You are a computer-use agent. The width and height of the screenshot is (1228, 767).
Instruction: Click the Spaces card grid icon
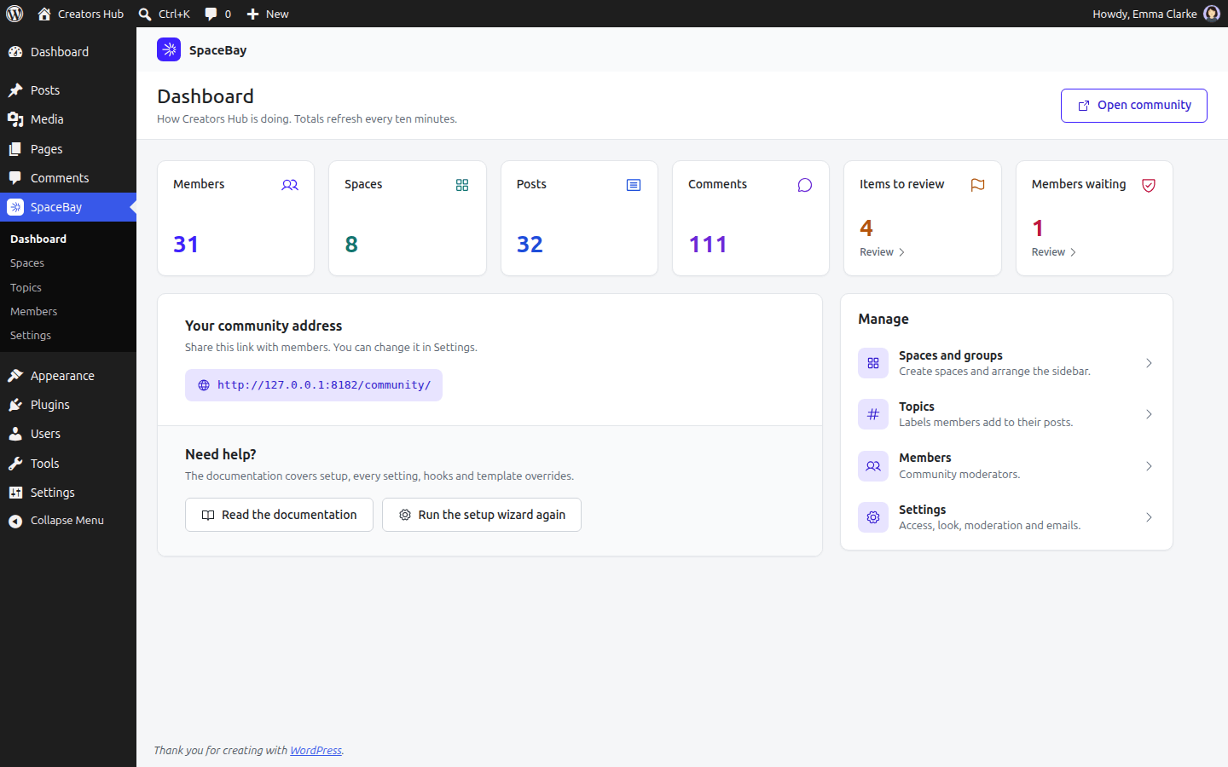(462, 185)
